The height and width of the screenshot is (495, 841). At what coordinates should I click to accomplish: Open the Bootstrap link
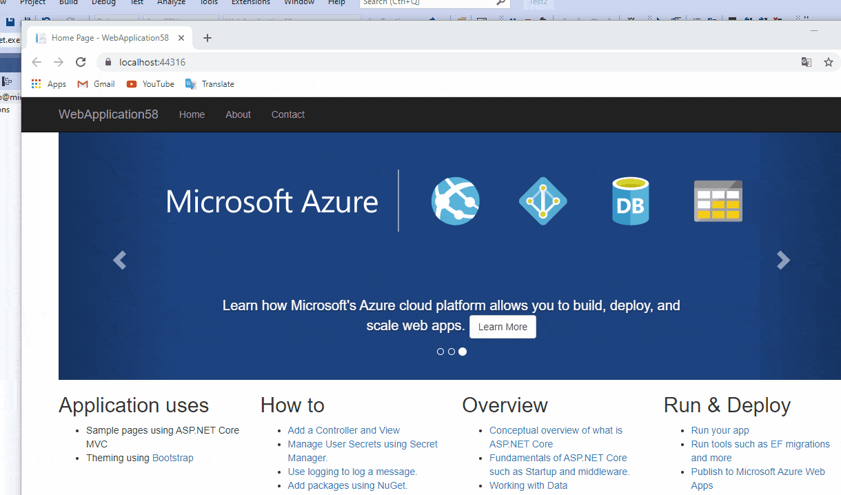[173, 458]
